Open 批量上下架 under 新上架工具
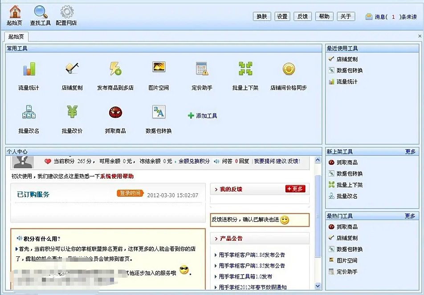 (346, 185)
